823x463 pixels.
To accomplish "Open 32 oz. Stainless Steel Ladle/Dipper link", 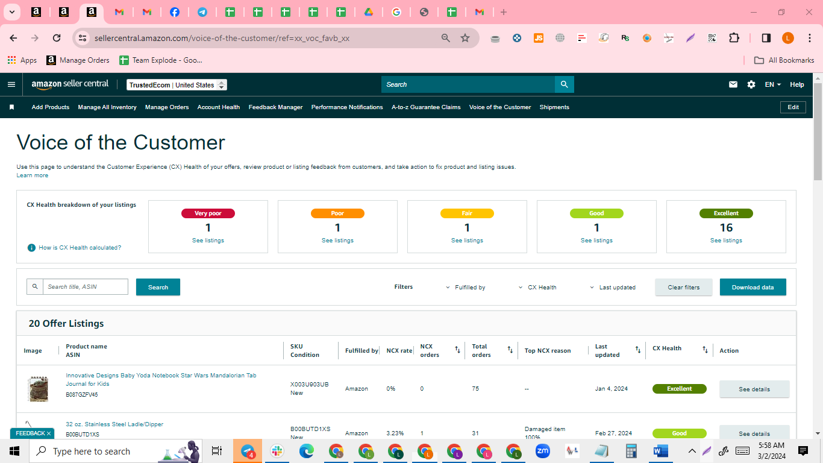I will tap(114, 424).
